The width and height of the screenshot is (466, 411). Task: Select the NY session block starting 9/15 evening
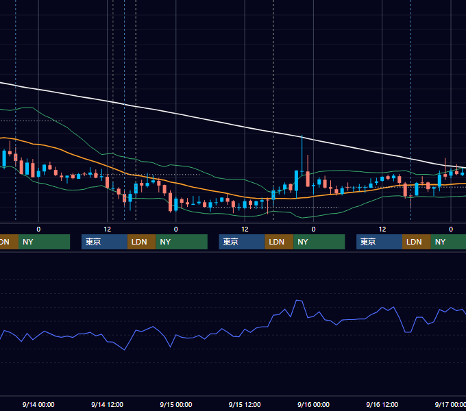(319, 242)
